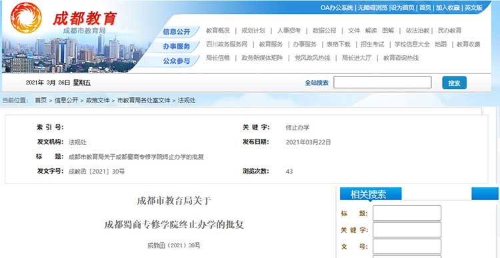This screenshot has height=258, width=500.
Task: Open the 教育概况 menu item
Action: (x=218, y=31)
